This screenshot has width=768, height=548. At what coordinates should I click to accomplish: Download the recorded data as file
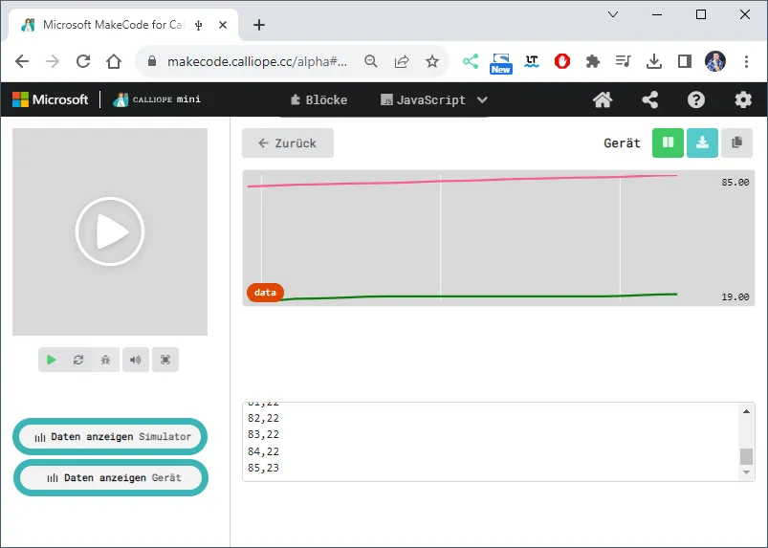tap(702, 142)
